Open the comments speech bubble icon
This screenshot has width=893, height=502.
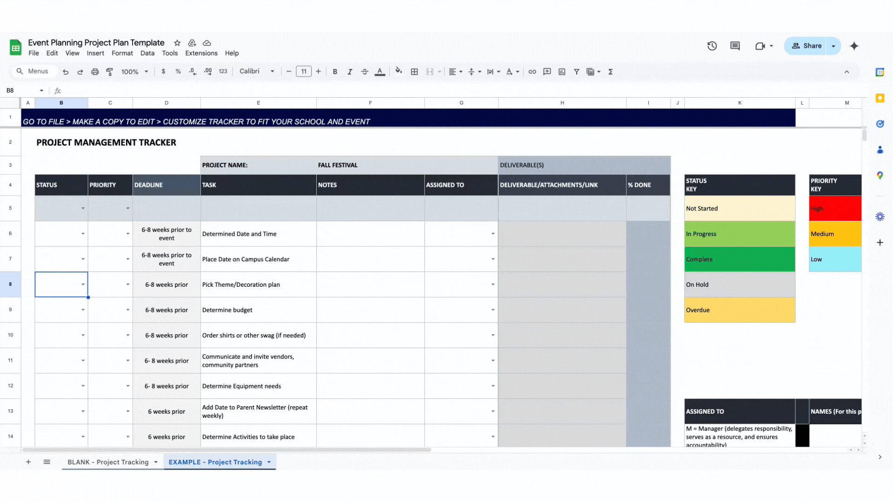[x=735, y=46]
